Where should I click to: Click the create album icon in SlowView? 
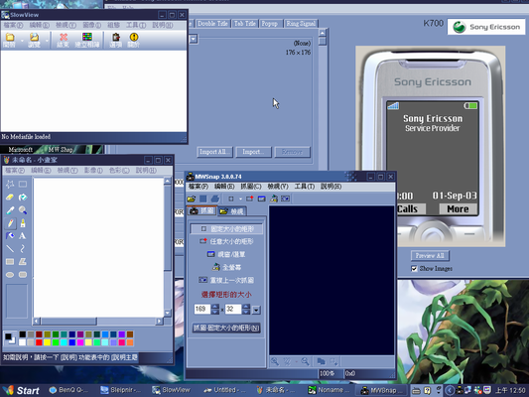(x=87, y=40)
